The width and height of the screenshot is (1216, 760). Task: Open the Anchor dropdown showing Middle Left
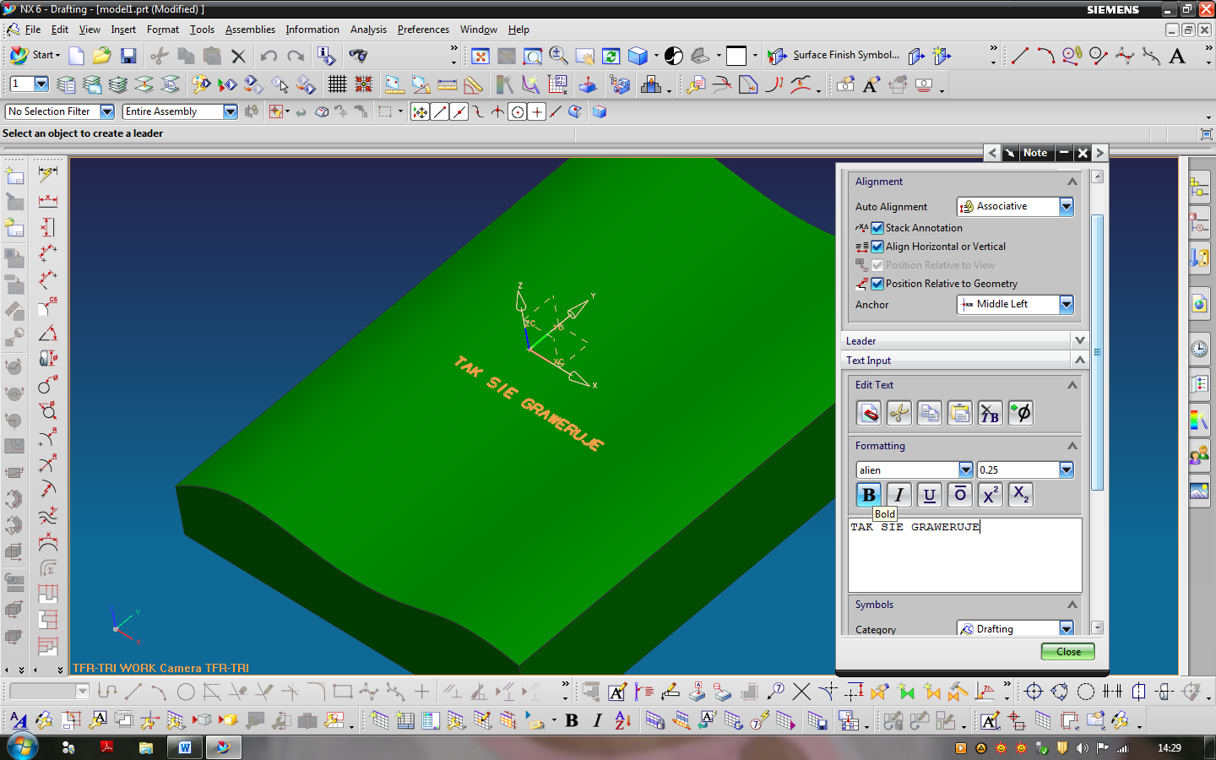click(1015, 305)
